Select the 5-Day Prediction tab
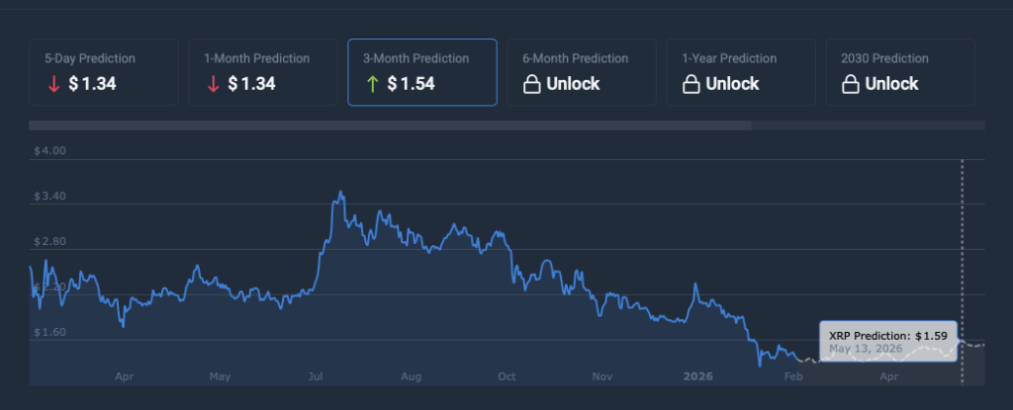The width and height of the screenshot is (1013, 410). click(103, 72)
